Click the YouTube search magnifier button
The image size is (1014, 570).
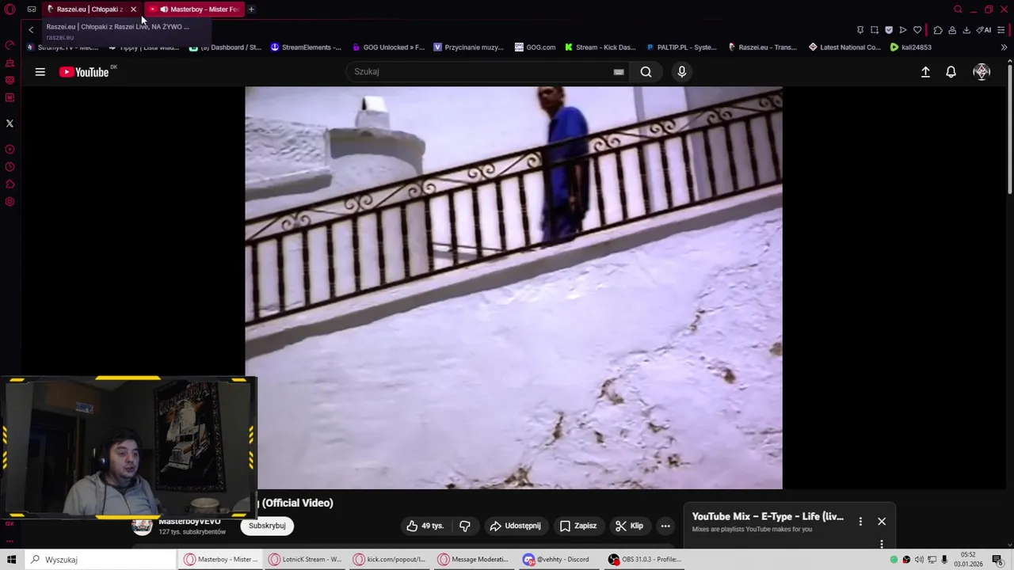coord(646,72)
